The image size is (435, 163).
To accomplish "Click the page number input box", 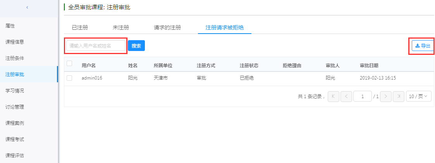I will pyautogui.click(x=363, y=97).
